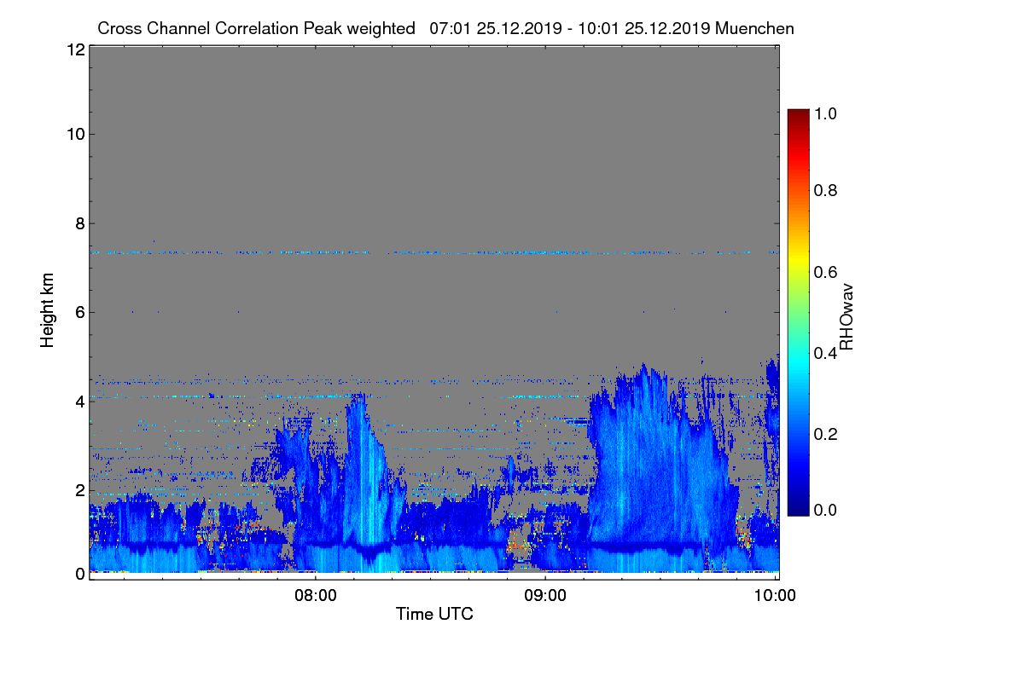Viewport: 1024px width, 682px height.
Task: Click the 09:00 time axis tick label
Action: click(546, 595)
